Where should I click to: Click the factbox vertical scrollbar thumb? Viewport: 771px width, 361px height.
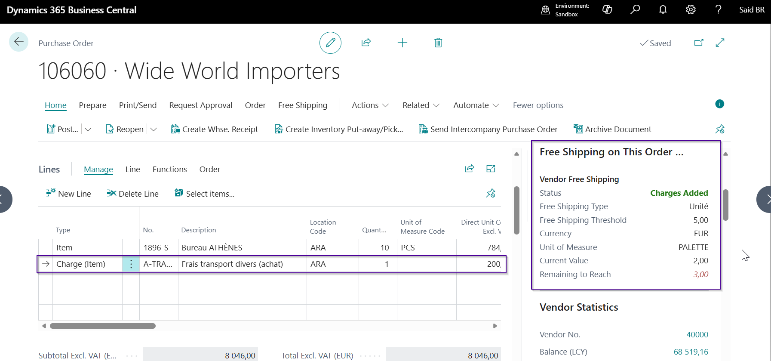[x=725, y=205]
